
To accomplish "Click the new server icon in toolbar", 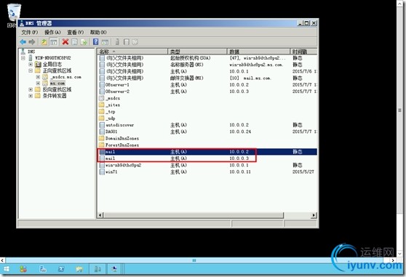I will [x=117, y=42].
